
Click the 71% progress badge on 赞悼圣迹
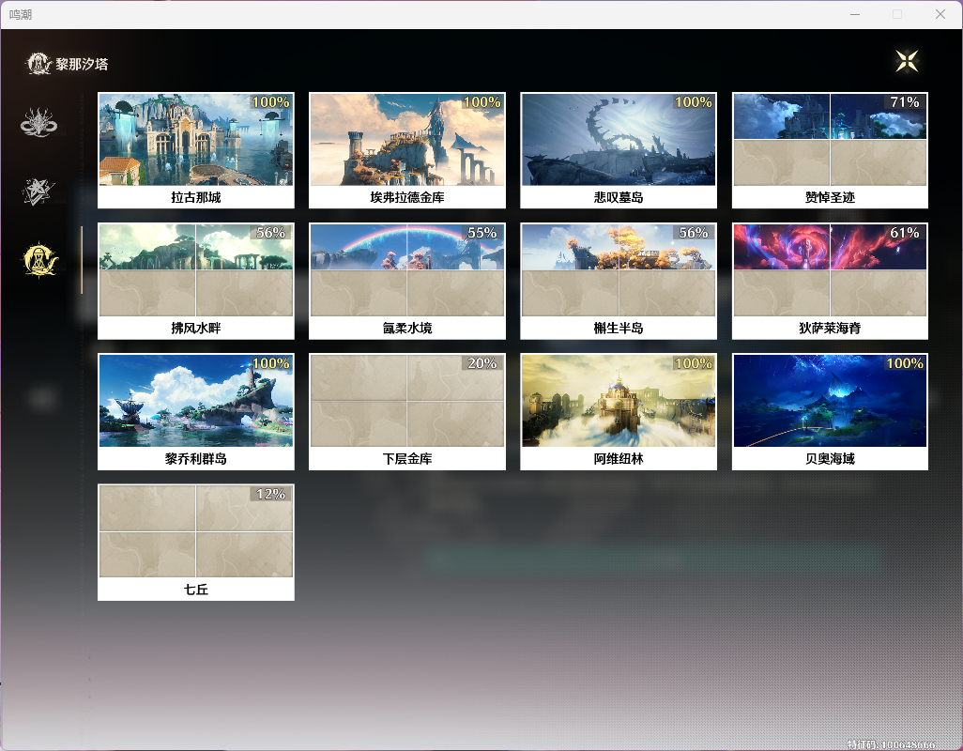[905, 102]
